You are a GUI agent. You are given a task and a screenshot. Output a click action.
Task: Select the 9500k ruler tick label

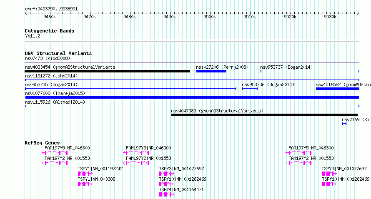point(210,17)
